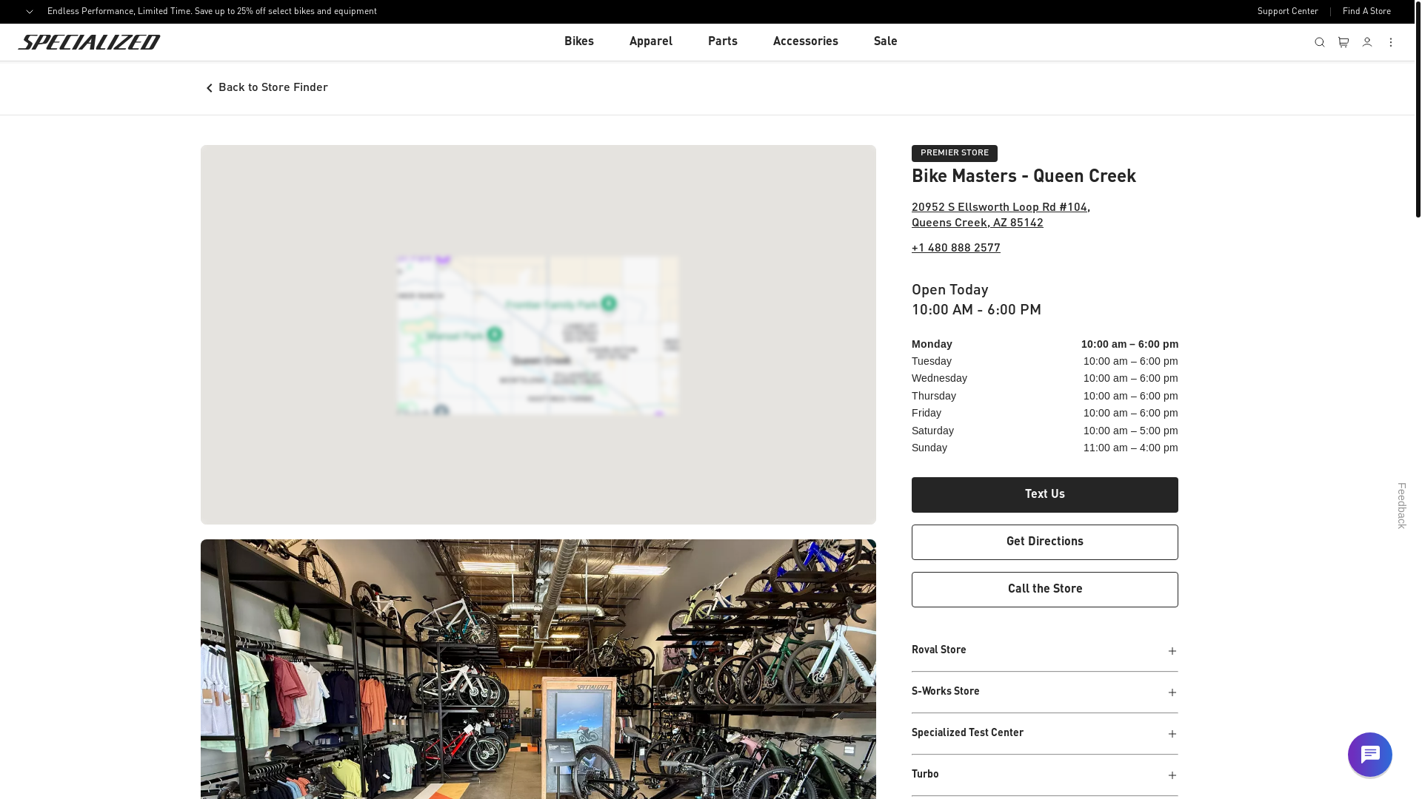Open the Feedback side tab

(x=1402, y=506)
